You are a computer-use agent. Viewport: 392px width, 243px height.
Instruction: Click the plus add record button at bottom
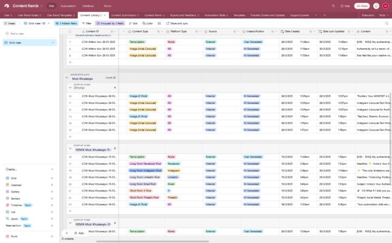click(67, 233)
